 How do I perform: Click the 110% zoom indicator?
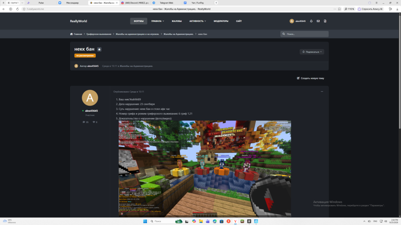[349, 9]
